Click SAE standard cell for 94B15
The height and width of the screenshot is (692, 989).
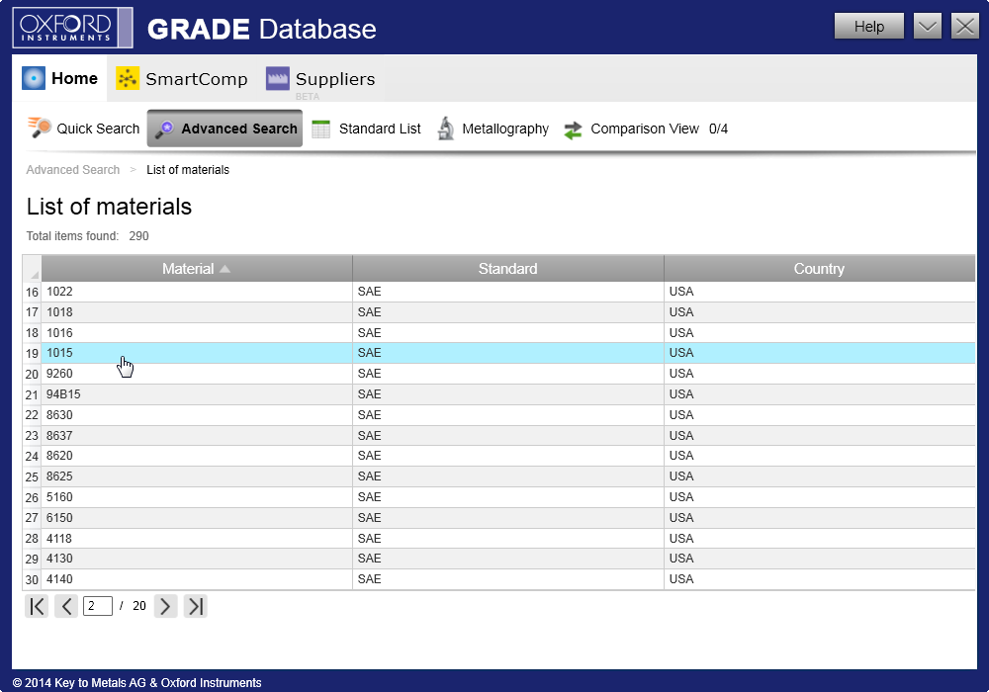click(507, 393)
